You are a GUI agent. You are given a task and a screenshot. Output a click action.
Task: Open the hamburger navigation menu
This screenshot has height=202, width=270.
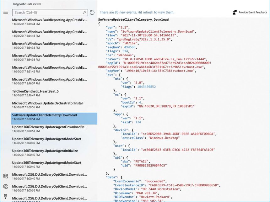[6, 12]
